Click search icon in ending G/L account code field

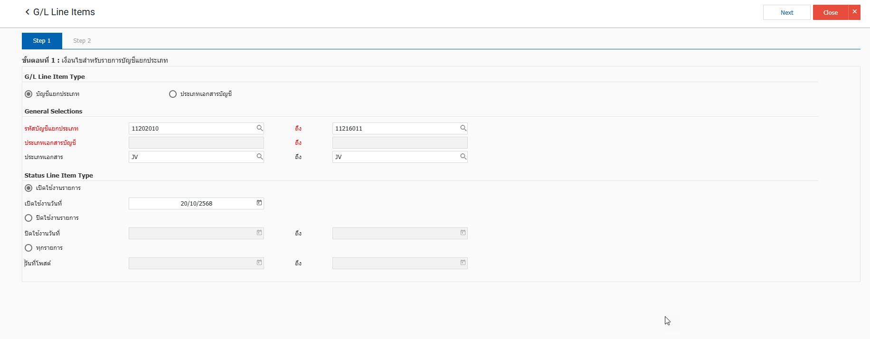463,128
